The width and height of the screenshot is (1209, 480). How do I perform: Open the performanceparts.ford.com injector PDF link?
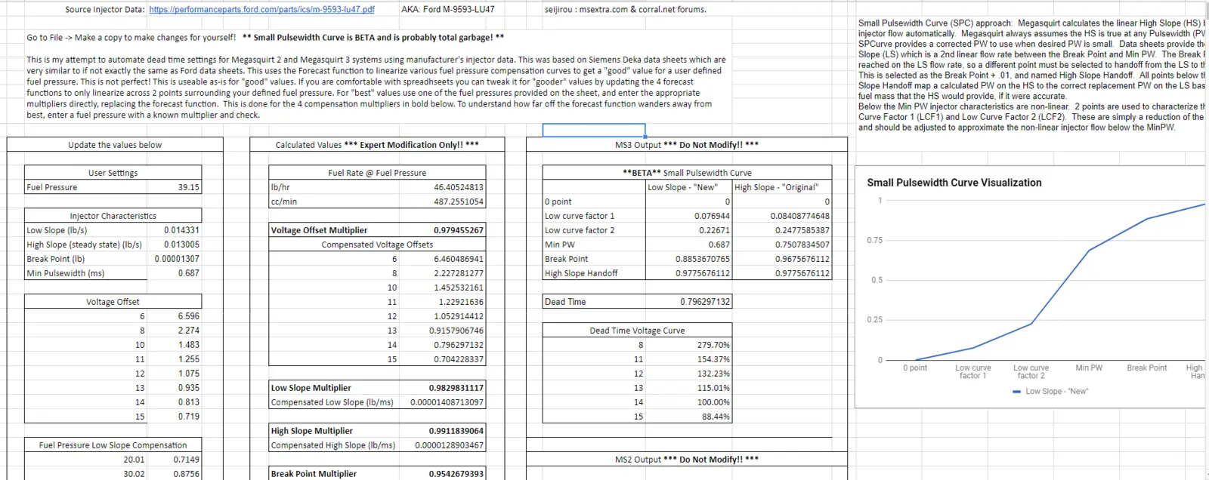click(x=261, y=9)
